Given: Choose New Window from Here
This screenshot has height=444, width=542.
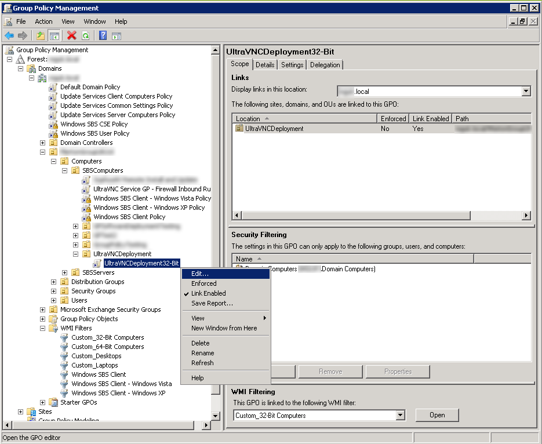Looking at the screenshot, I should 224,328.
